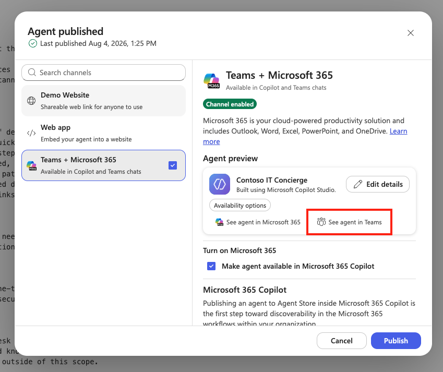Click the Agent preview heading
The image size is (443, 372).
click(x=230, y=159)
